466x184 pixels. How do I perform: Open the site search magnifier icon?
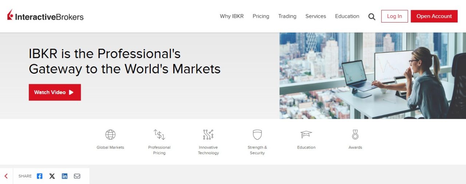pos(372,16)
